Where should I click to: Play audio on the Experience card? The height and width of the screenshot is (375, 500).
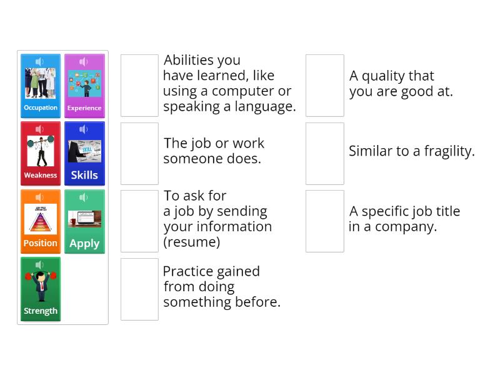(84, 61)
